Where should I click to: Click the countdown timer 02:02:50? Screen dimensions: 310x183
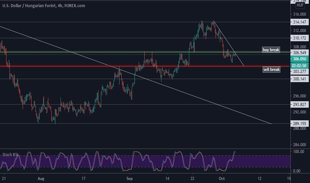299,66
